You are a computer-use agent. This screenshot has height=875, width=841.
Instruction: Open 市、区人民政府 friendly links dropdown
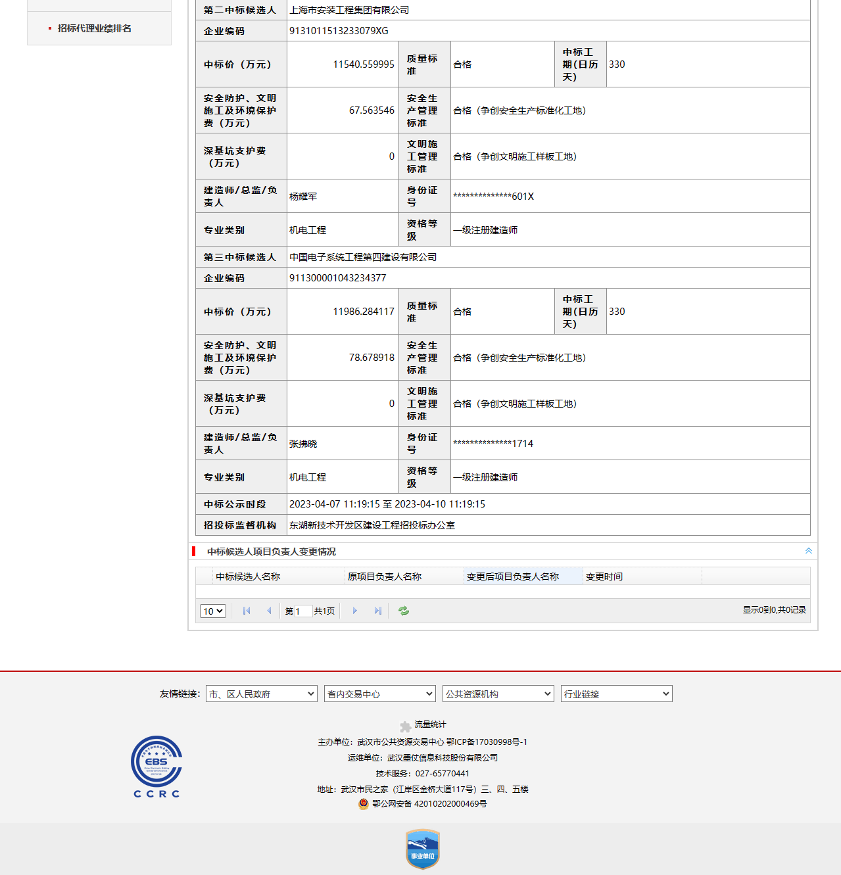pos(262,694)
